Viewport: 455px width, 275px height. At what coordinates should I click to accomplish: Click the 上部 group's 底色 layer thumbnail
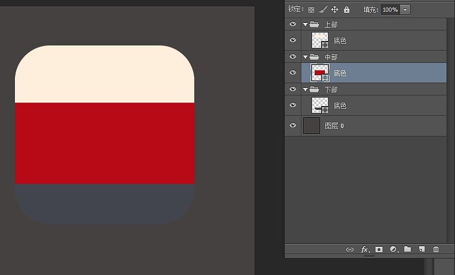coord(320,41)
